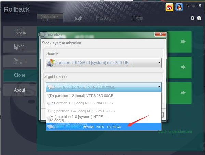Open the Quick understanding link
The image size is (205, 155).
pos(175,131)
